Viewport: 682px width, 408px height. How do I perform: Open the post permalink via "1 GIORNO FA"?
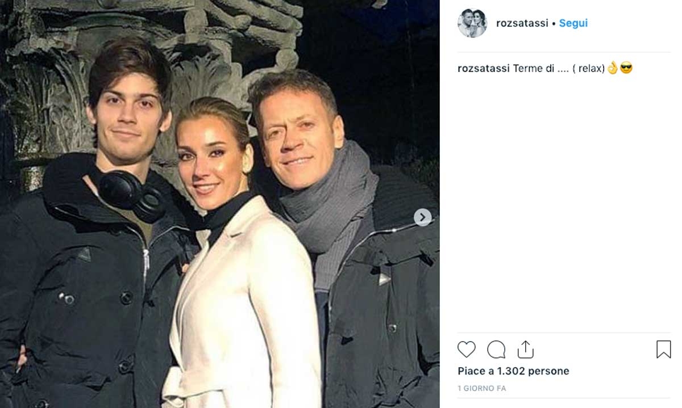pyautogui.click(x=482, y=389)
